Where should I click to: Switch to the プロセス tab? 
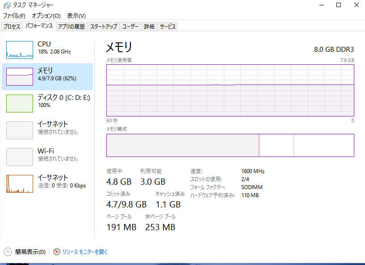point(12,26)
